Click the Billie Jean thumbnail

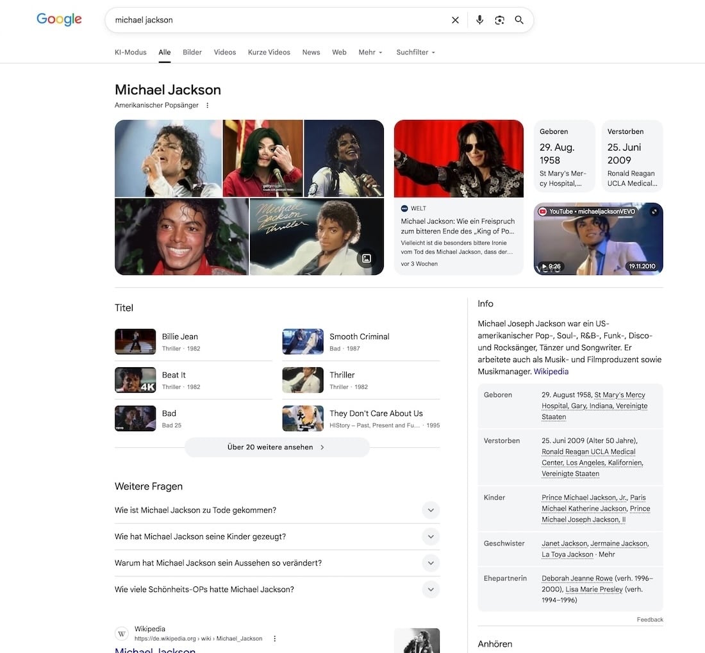click(135, 342)
